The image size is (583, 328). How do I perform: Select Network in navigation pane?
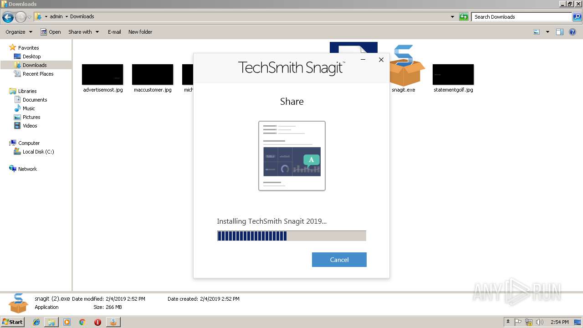(x=27, y=169)
